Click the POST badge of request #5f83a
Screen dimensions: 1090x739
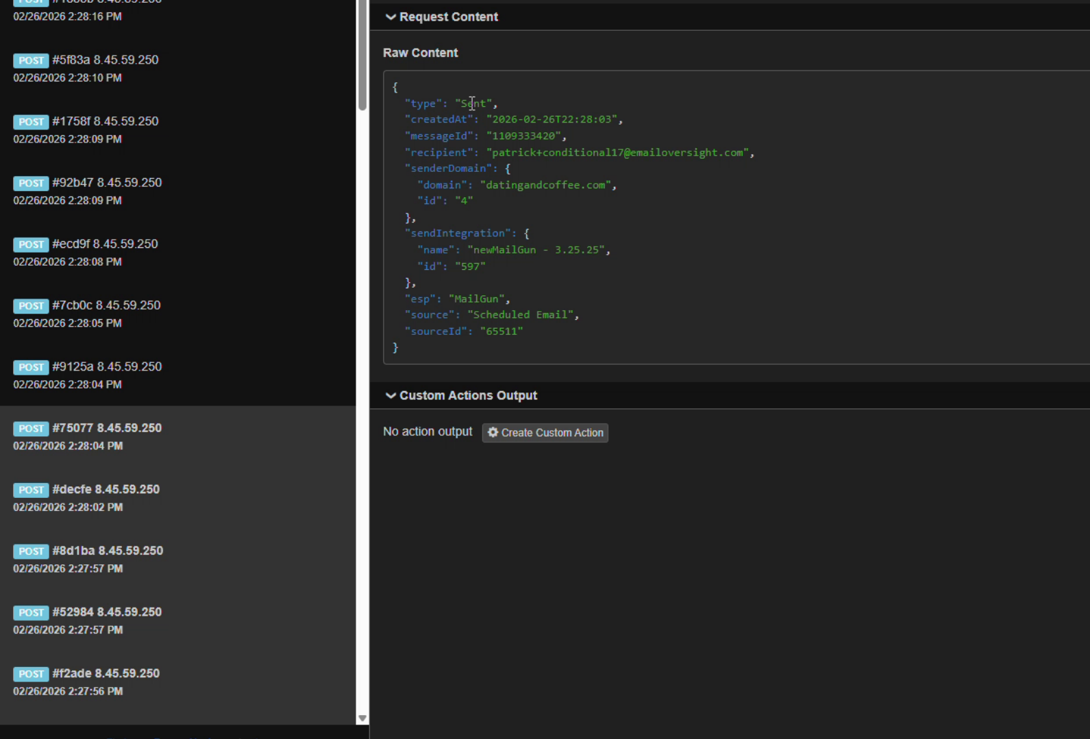click(x=31, y=60)
